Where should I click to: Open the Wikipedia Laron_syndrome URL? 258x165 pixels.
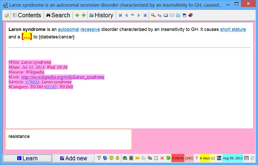coord(63,77)
